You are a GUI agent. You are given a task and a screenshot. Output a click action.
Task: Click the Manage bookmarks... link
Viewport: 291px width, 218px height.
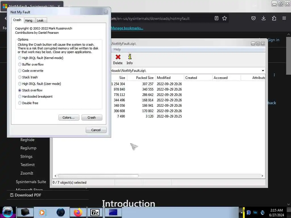[x=127, y=28]
